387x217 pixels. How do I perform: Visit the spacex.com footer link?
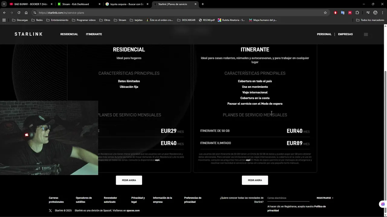point(133,211)
